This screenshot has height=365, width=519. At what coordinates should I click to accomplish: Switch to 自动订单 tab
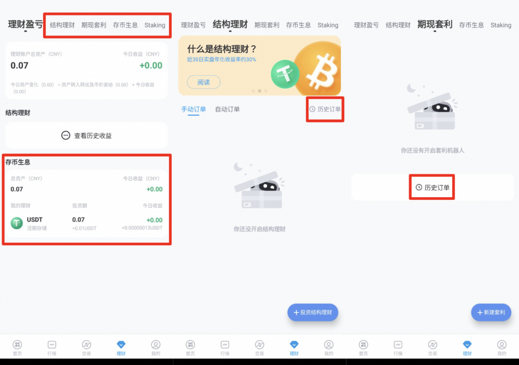(228, 109)
